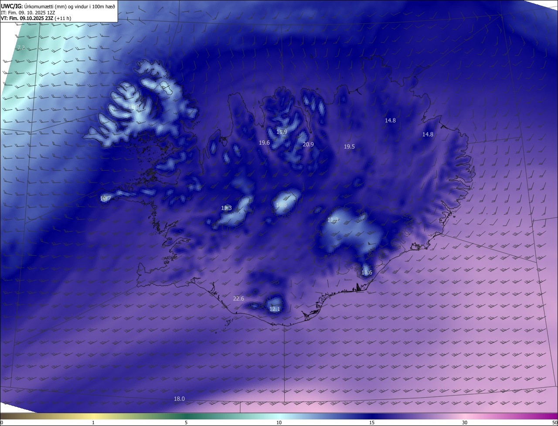
Task: Click the 11.9 value label
Action: coord(282,132)
